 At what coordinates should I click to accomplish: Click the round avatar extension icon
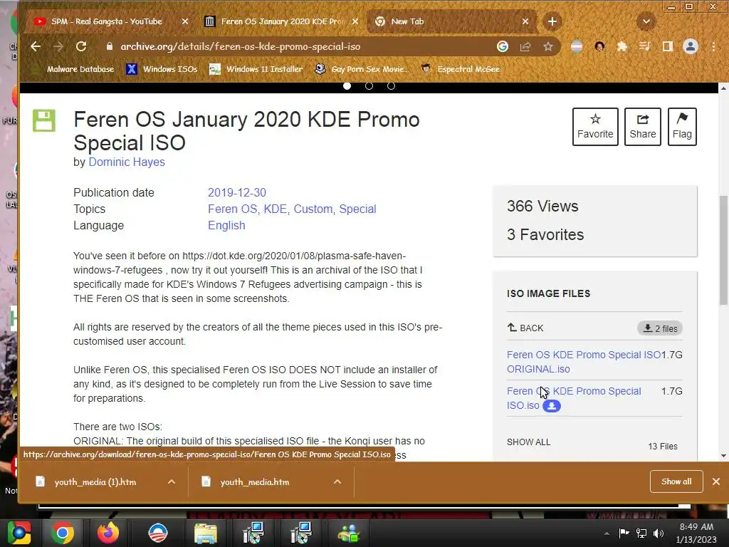pos(599,46)
